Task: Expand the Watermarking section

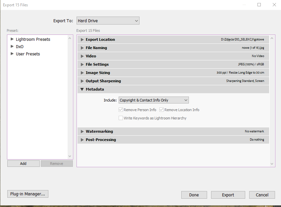Action: (x=83, y=131)
